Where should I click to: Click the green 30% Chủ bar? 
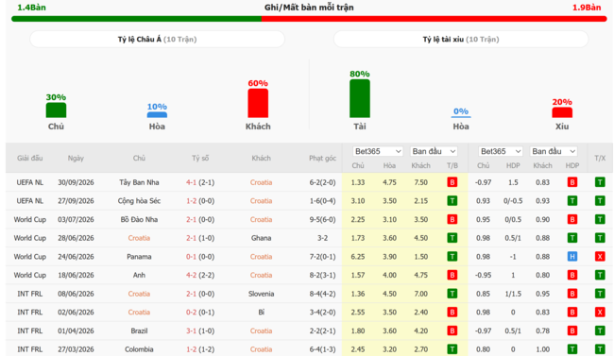pos(56,110)
